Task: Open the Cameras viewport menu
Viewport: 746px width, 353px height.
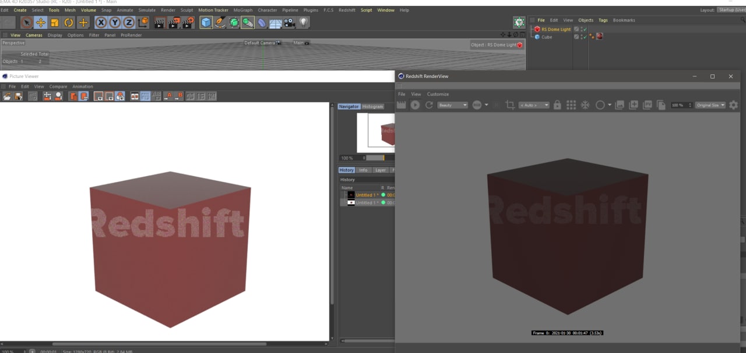Action: tap(34, 35)
